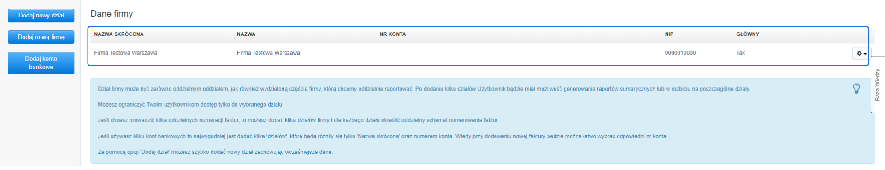885x170 pixels.
Task: Select Firma Testowa Warszawa in Nazwa skrócona column
Action: (126, 53)
